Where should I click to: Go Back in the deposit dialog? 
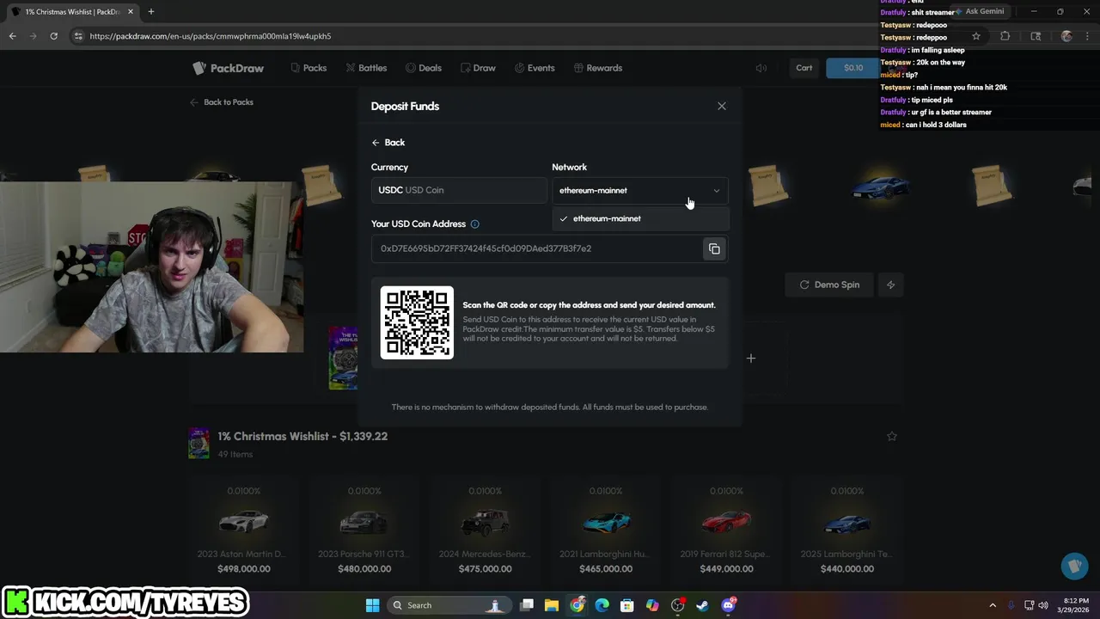(x=388, y=143)
